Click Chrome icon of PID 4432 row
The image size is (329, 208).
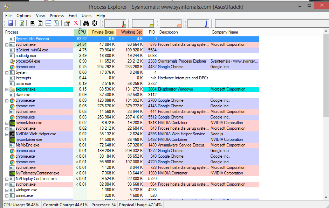click(12, 67)
